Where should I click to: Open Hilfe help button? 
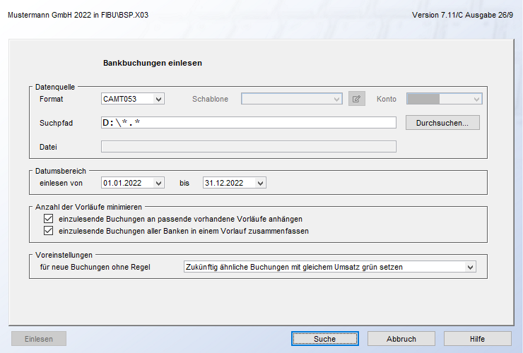(477, 339)
